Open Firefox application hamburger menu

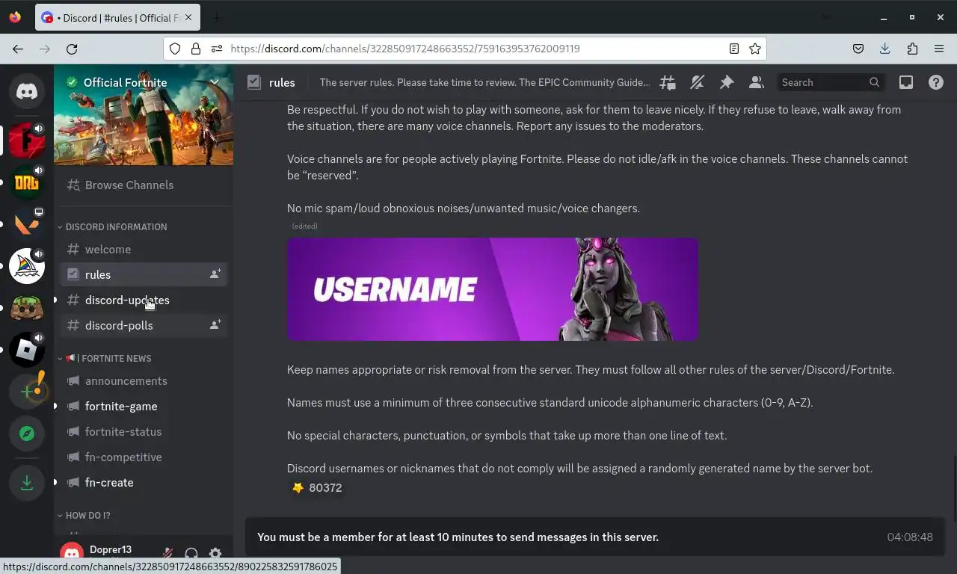pos(939,49)
